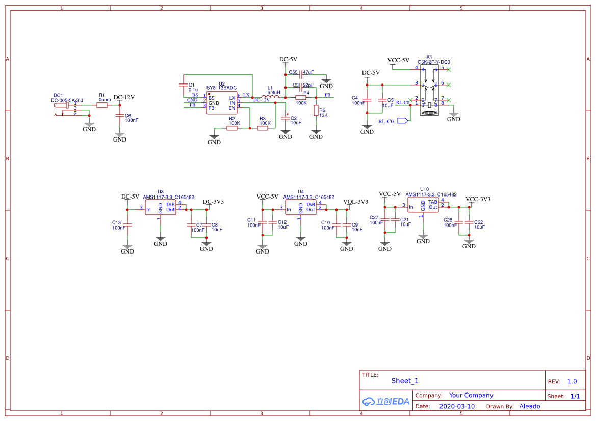Select capacitor C11 100nF symbol
Viewport: 596px width, 421px height.
coord(263,222)
